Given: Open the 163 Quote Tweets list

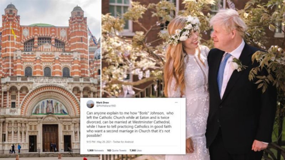Looking at the screenshot, I should click(x=116, y=150).
